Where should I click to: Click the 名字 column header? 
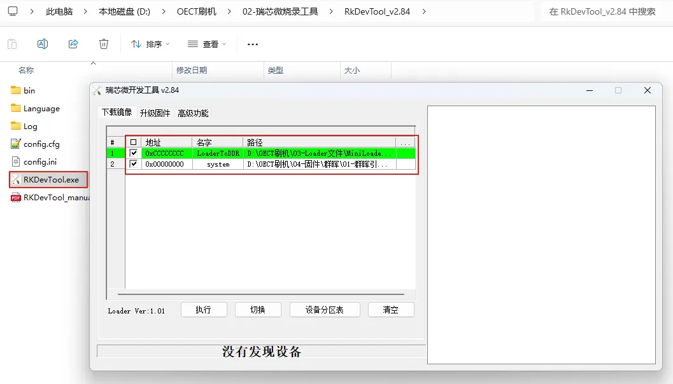click(x=218, y=142)
